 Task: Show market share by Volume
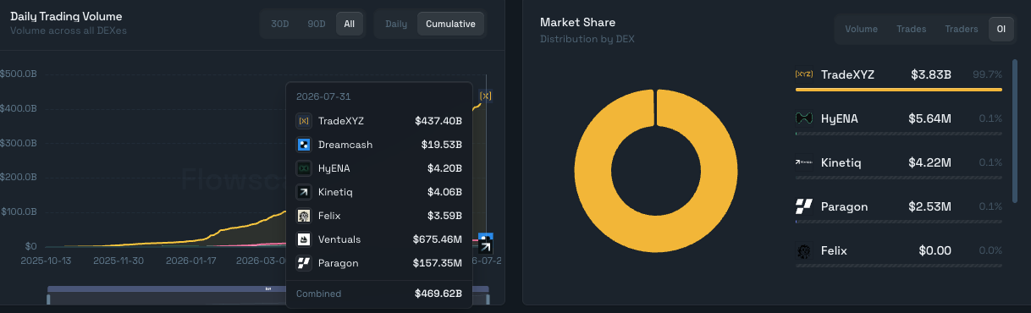pos(861,29)
